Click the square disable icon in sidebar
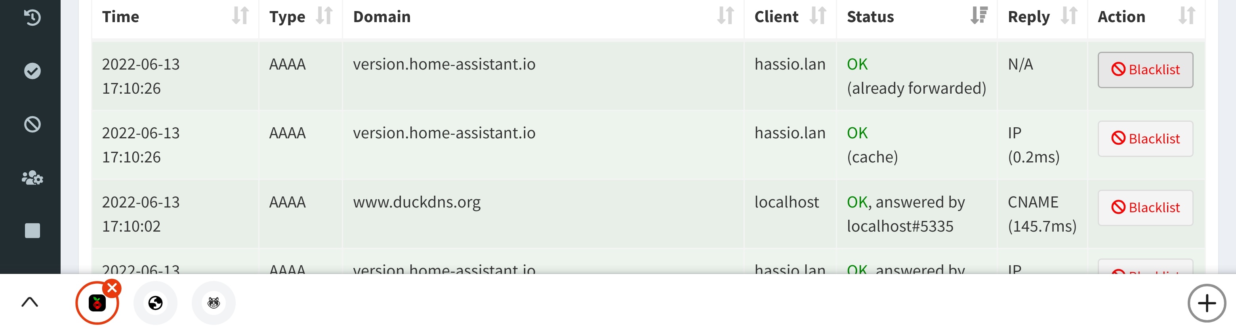 click(32, 230)
